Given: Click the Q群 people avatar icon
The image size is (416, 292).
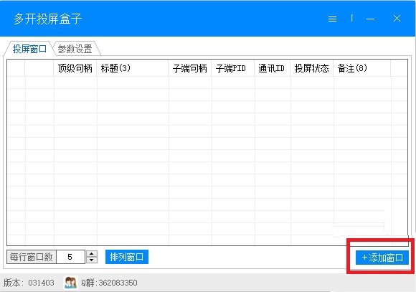Looking at the screenshot, I should pyautogui.click(x=70, y=283).
